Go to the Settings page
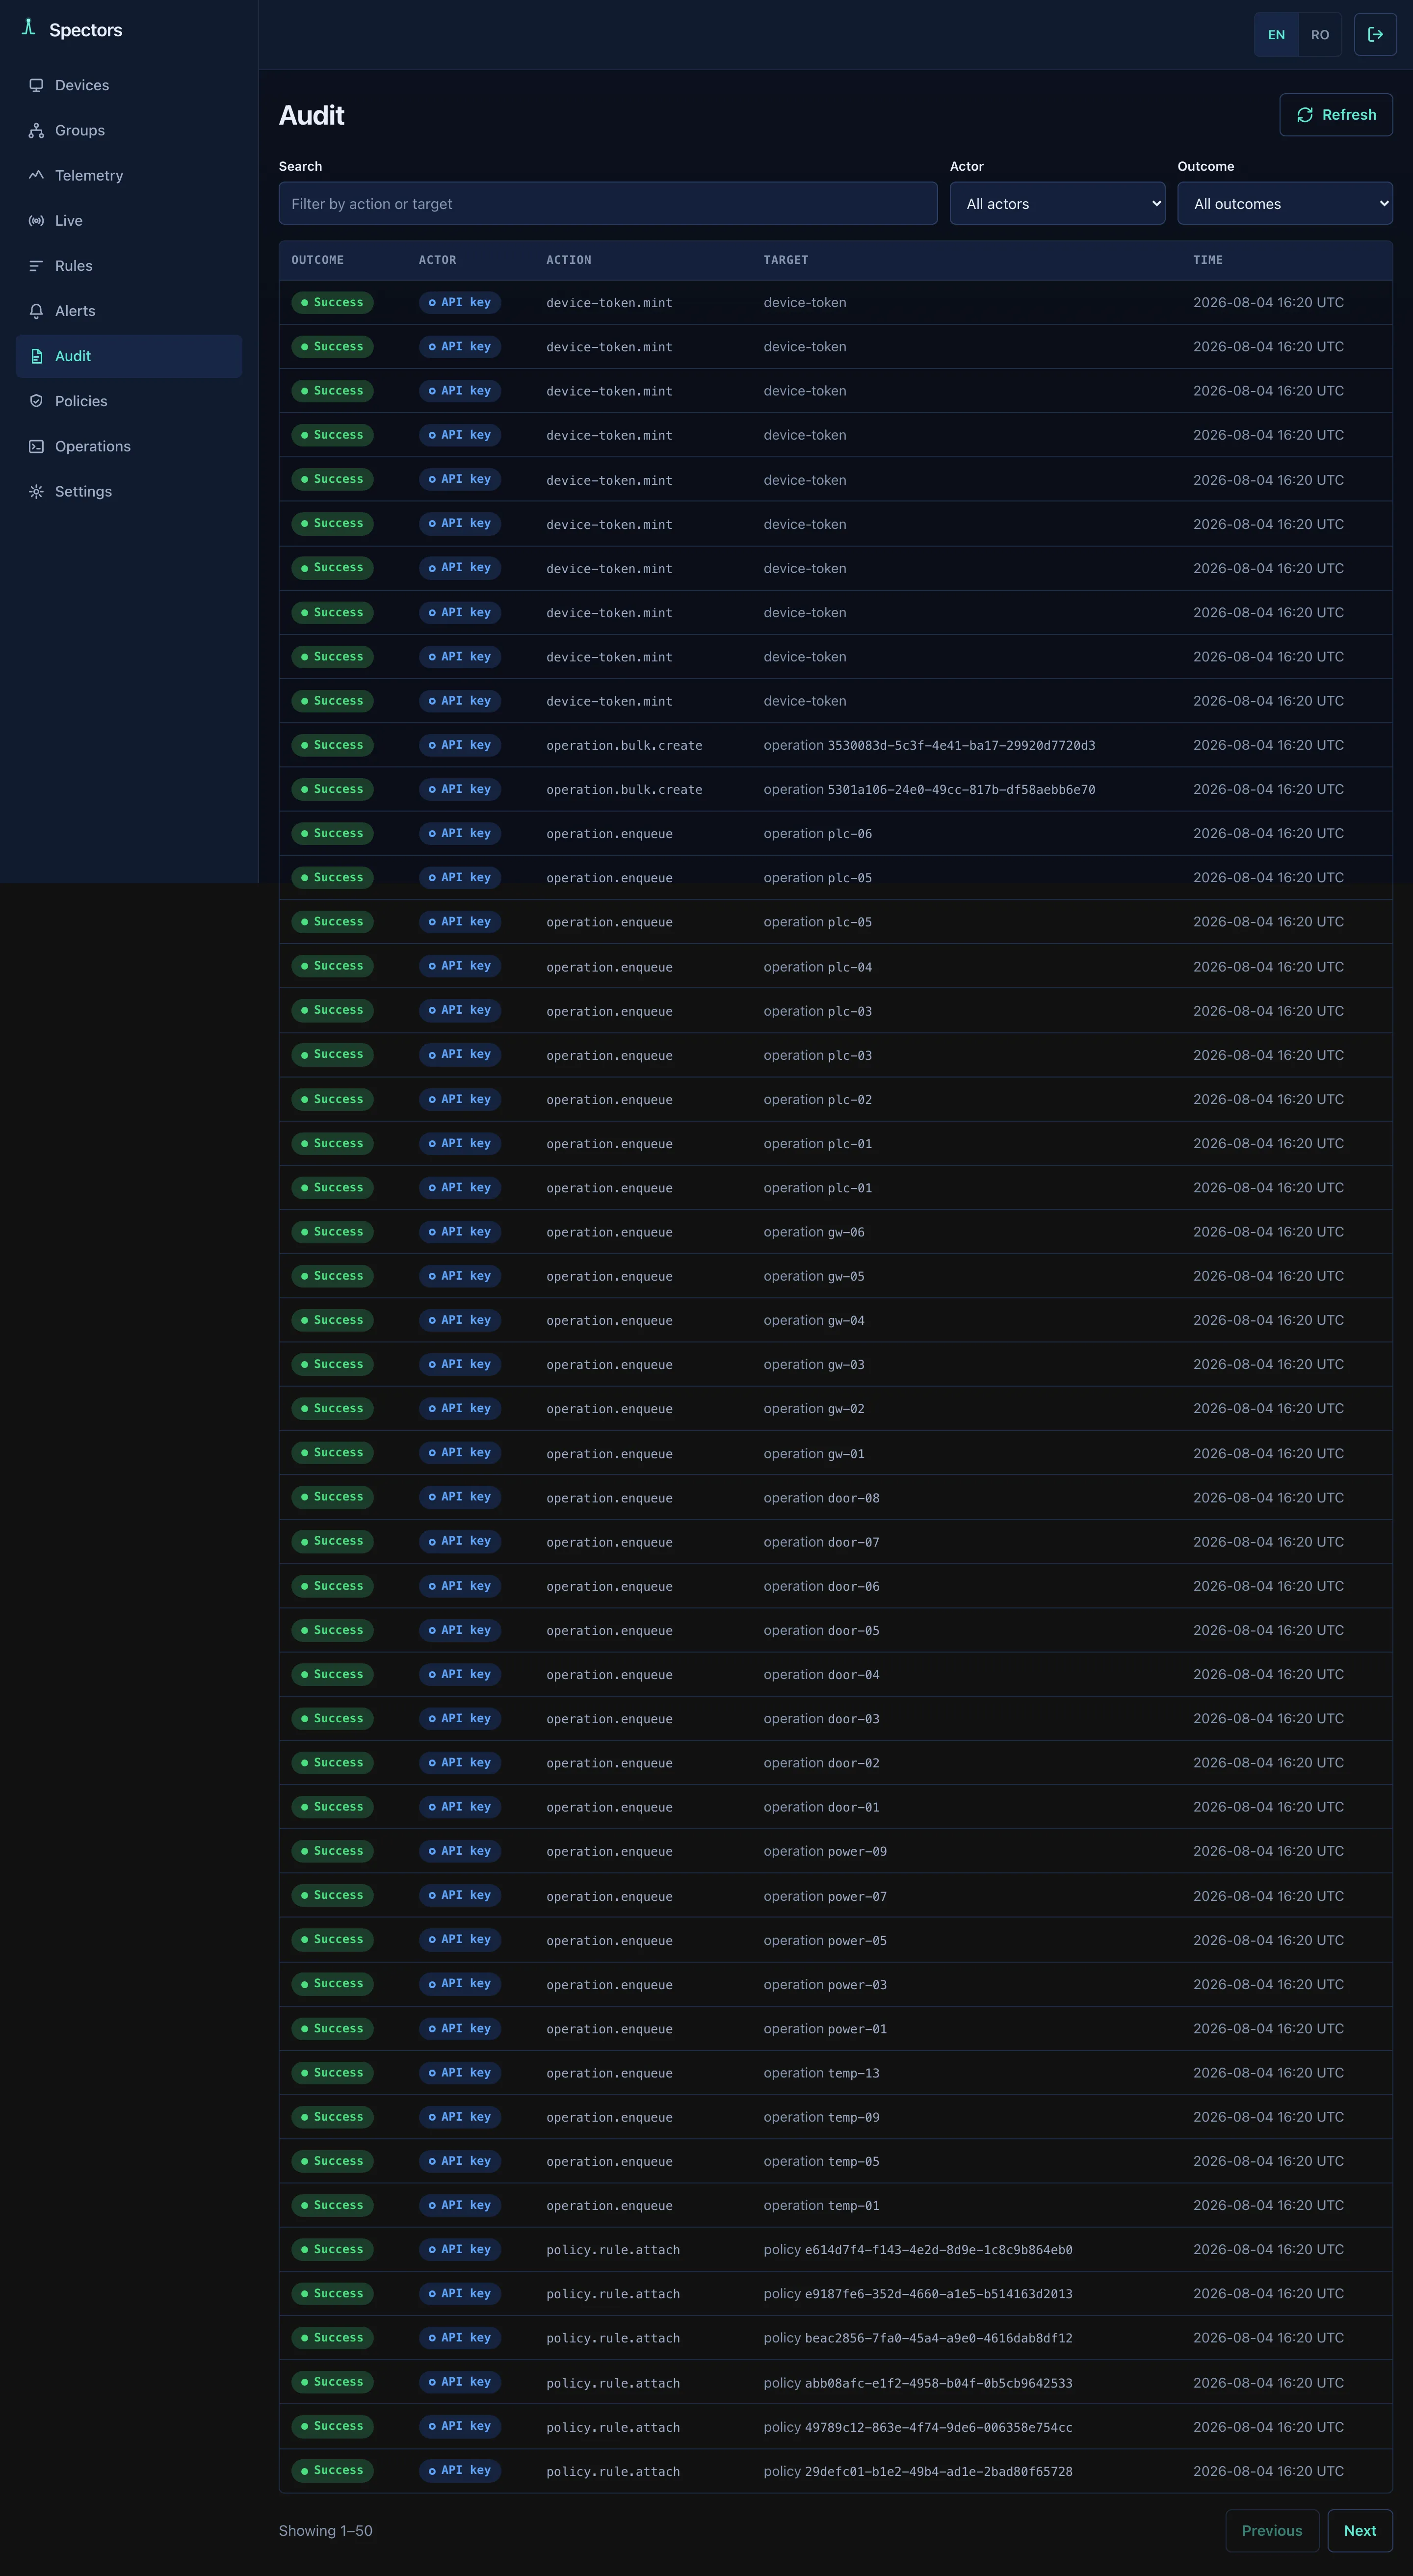Image resolution: width=1413 pixels, height=2576 pixels. coord(129,491)
